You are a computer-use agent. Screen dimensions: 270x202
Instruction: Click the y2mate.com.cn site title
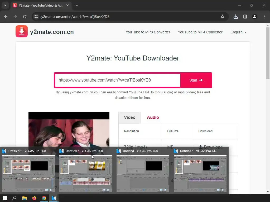click(52, 32)
